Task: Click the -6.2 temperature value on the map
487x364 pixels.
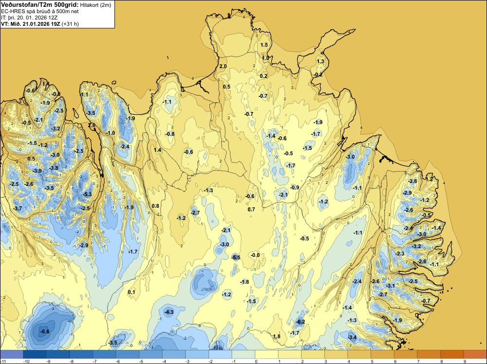Action: [300, 322]
